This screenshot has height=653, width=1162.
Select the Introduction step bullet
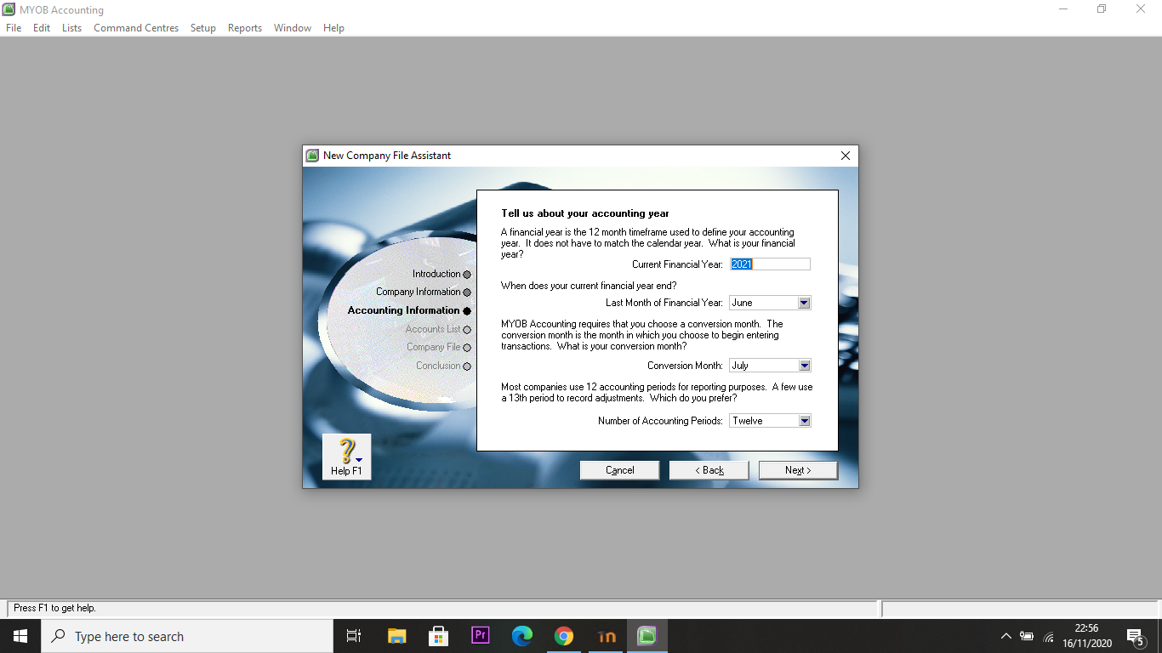[467, 274]
